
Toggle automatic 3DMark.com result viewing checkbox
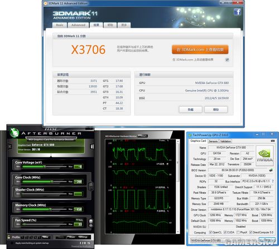point(227,60)
